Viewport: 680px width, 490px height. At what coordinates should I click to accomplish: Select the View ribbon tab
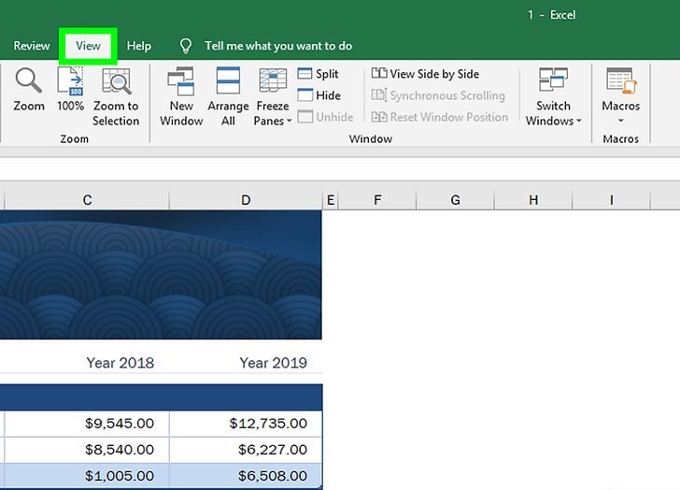[x=88, y=46]
